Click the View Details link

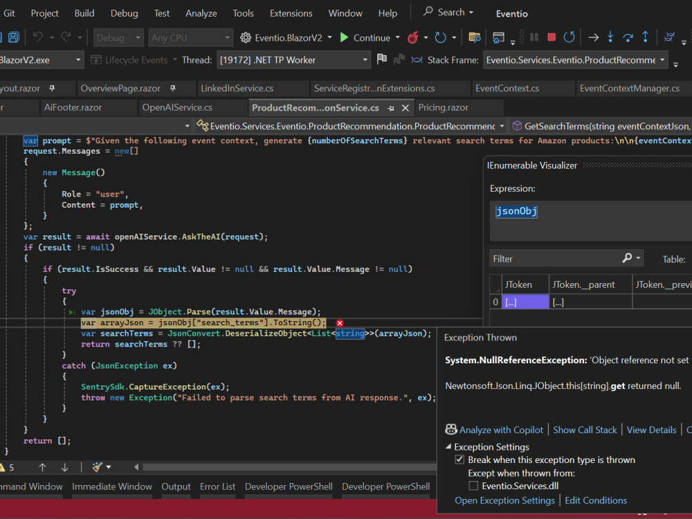point(651,430)
